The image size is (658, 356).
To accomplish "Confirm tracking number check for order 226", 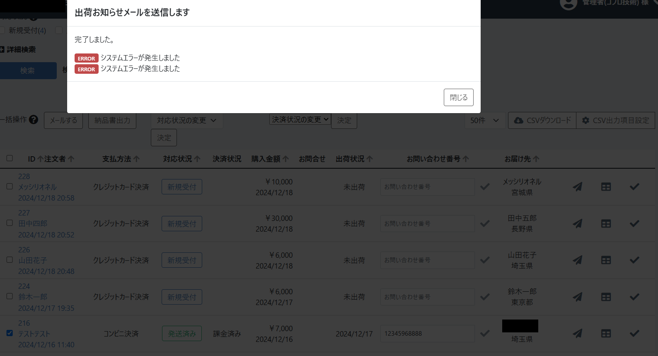I will pos(485,260).
